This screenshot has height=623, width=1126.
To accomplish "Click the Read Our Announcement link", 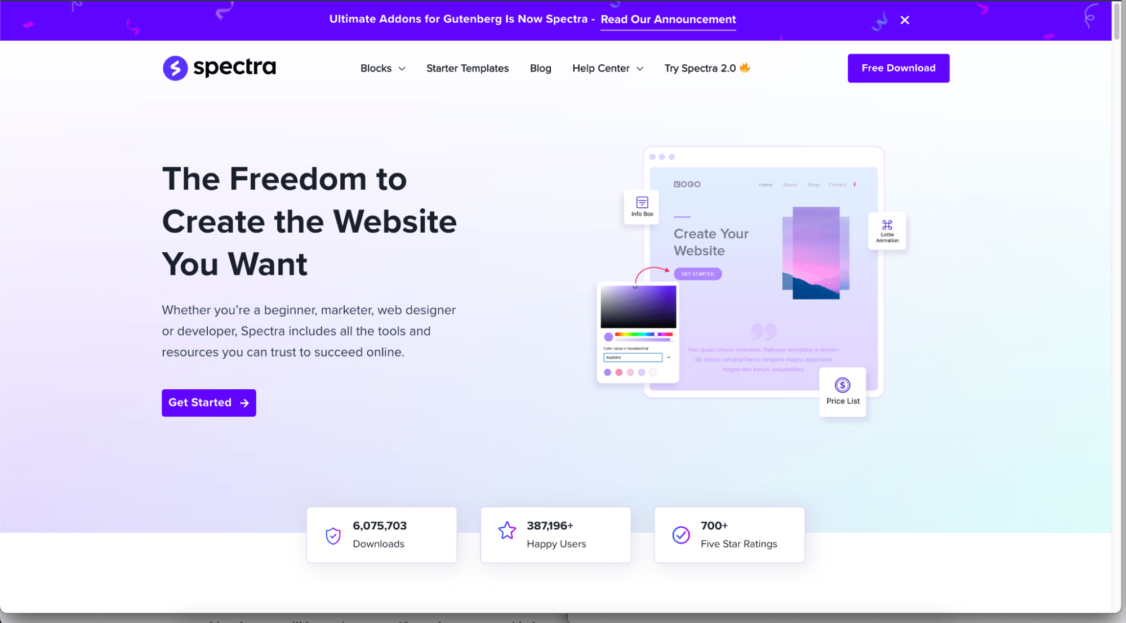I will (x=667, y=19).
